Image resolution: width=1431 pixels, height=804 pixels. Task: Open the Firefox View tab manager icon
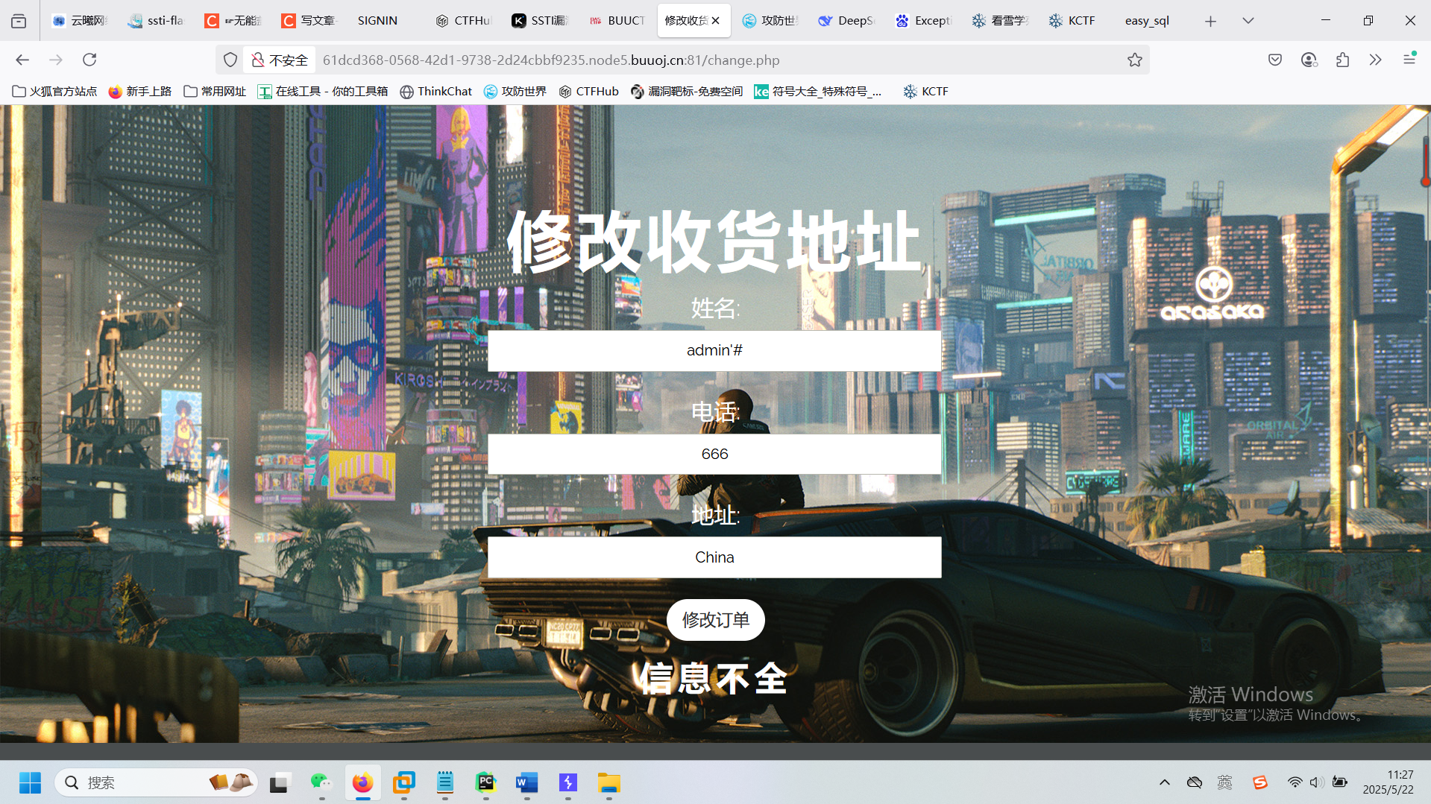point(19,21)
